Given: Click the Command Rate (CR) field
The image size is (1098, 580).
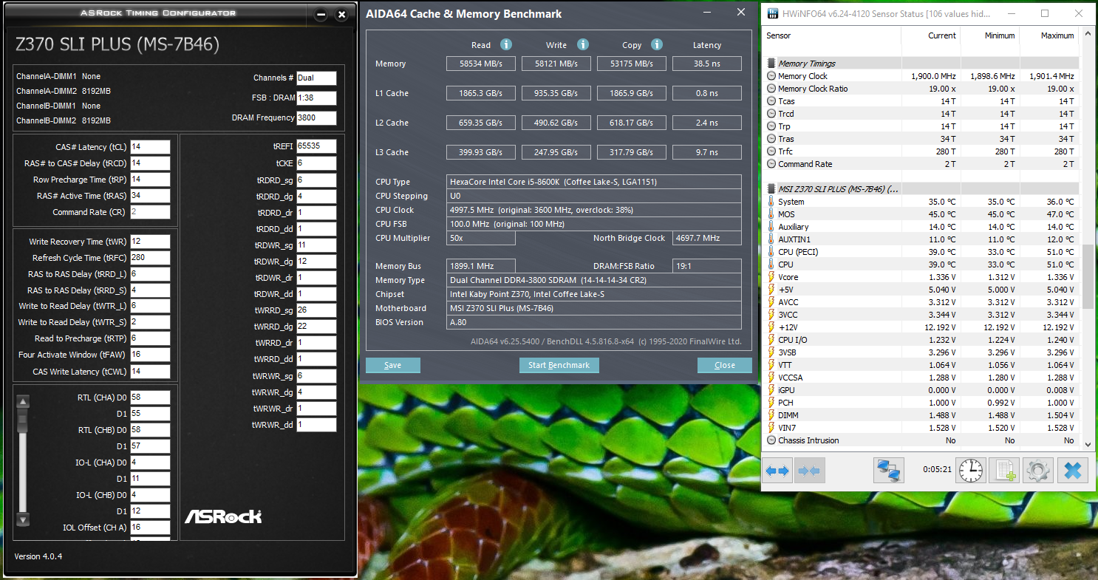Looking at the screenshot, I should (150, 212).
